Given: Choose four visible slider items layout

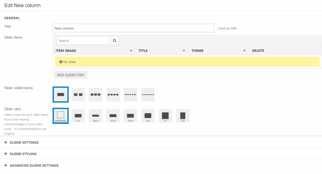Looking at the screenshot, I should coord(113,95).
